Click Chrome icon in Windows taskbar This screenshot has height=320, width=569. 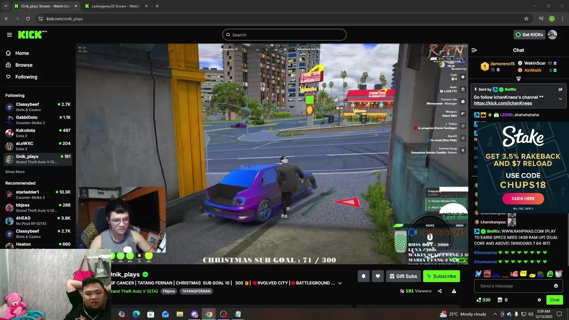[208, 314]
